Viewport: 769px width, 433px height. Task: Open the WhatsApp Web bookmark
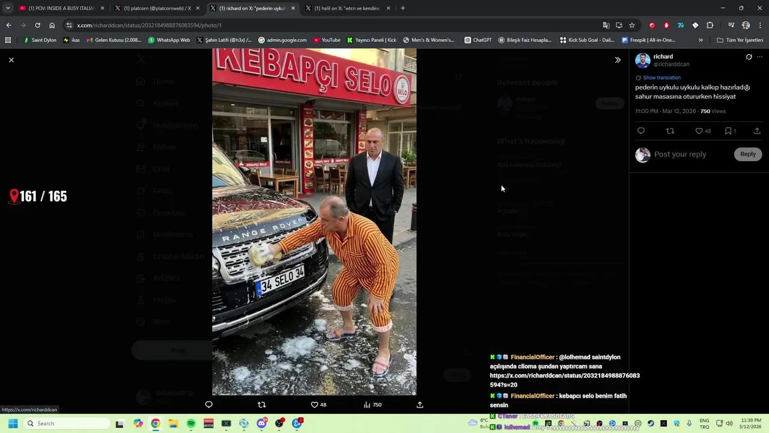coord(169,40)
